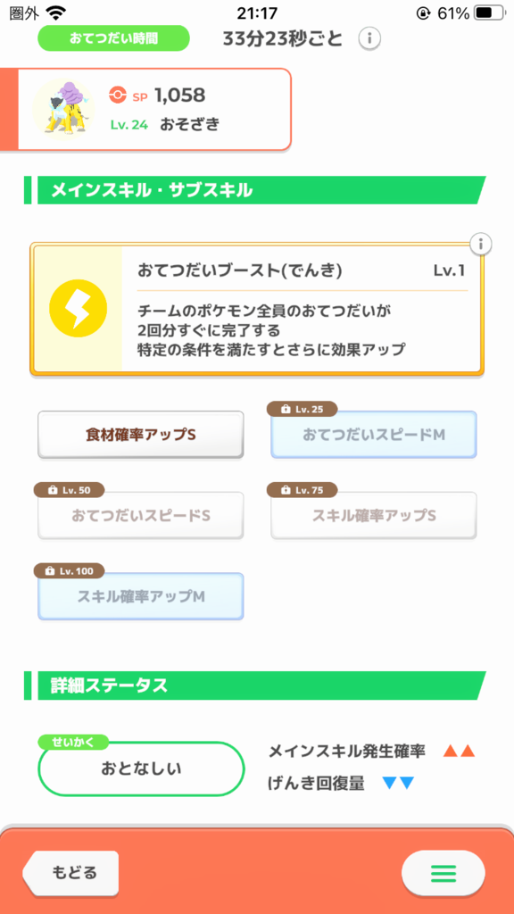Tap the info icon beside 33分23秒ごと
514x914 pixels.
tap(369, 38)
